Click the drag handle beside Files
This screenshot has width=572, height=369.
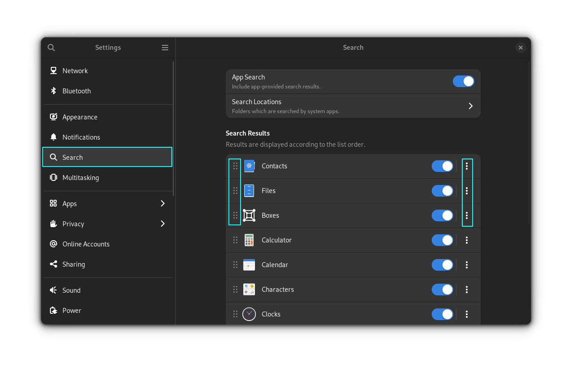[235, 191]
